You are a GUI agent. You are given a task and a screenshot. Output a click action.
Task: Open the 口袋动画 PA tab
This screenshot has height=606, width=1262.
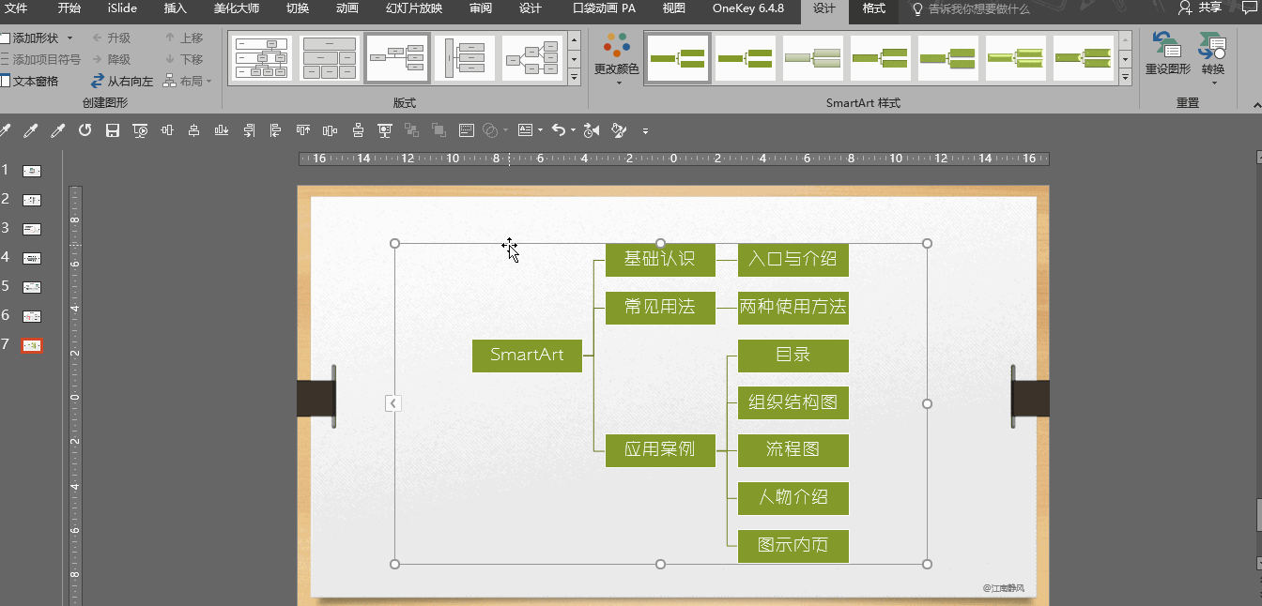click(604, 8)
